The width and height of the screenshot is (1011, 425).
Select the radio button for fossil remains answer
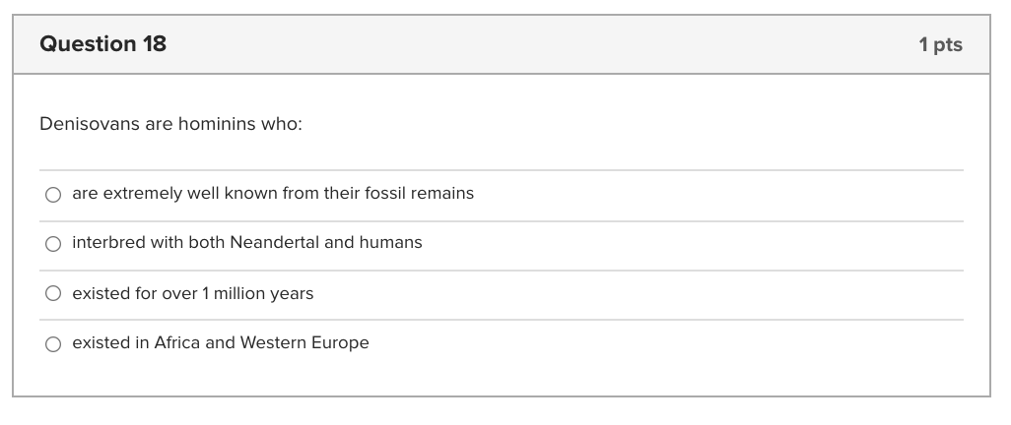[53, 195]
